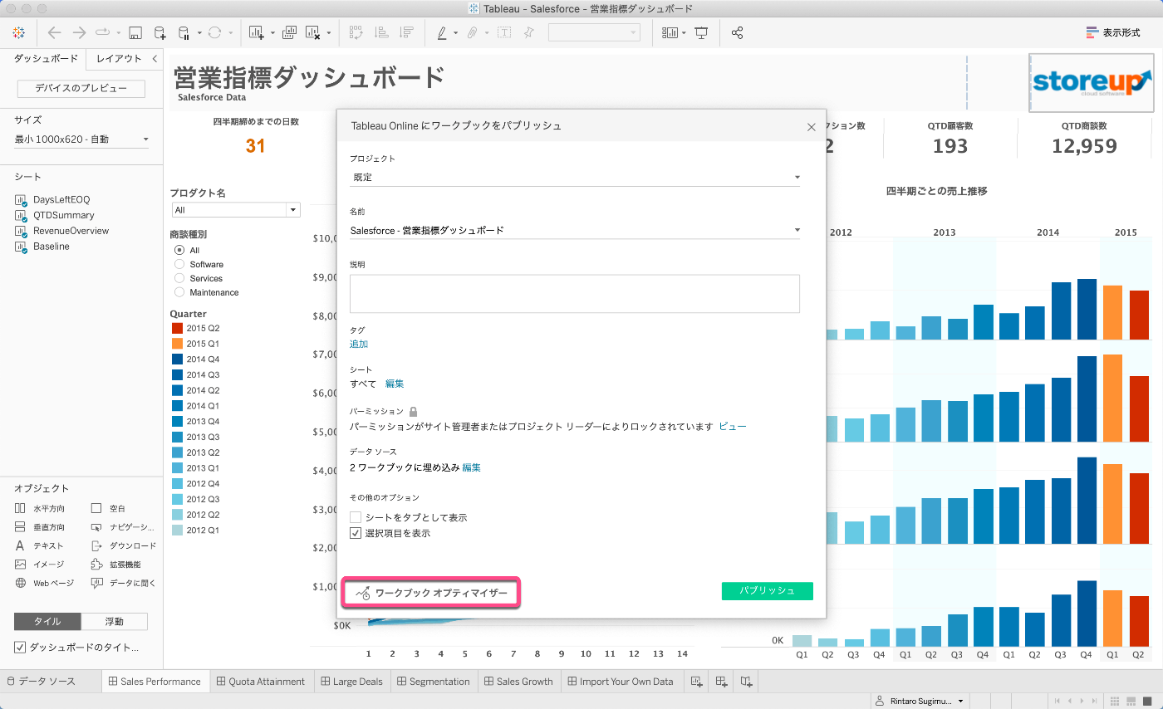Switch to the レイアウト pane tab
The height and width of the screenshot is (709, 1163).
tap(119, 59)
